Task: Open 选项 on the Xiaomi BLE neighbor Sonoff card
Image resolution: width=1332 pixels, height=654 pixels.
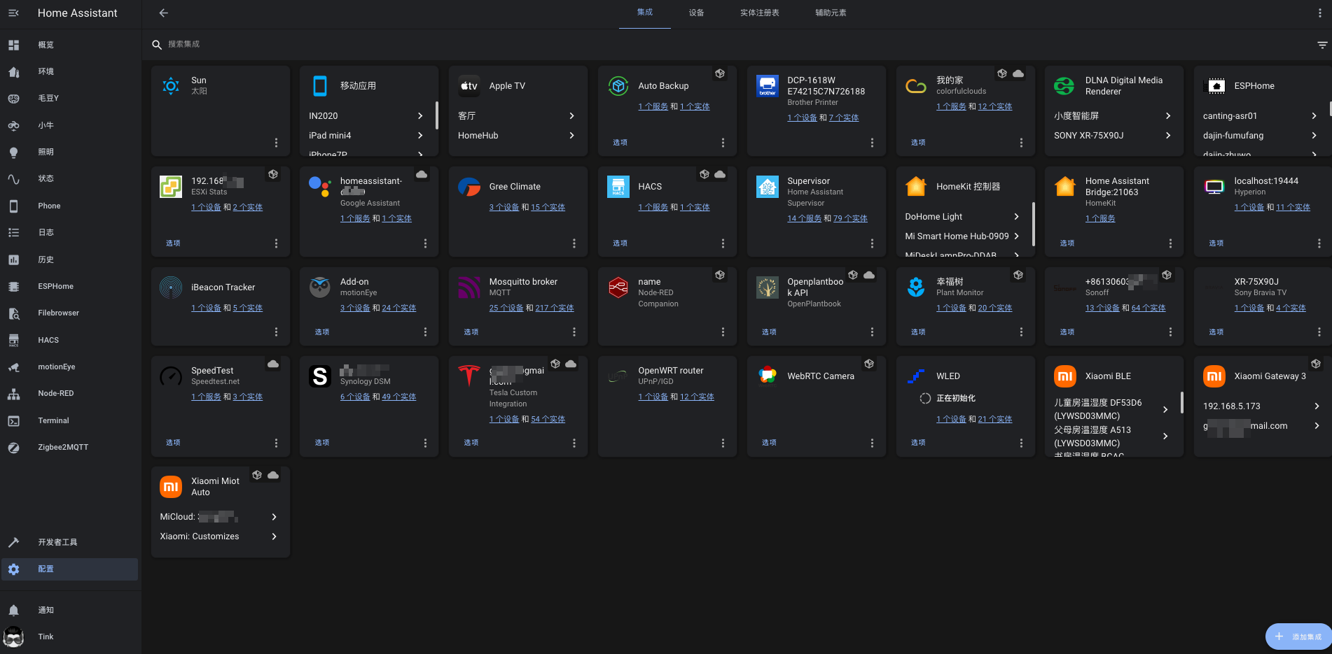Action: click(1067, 332)
